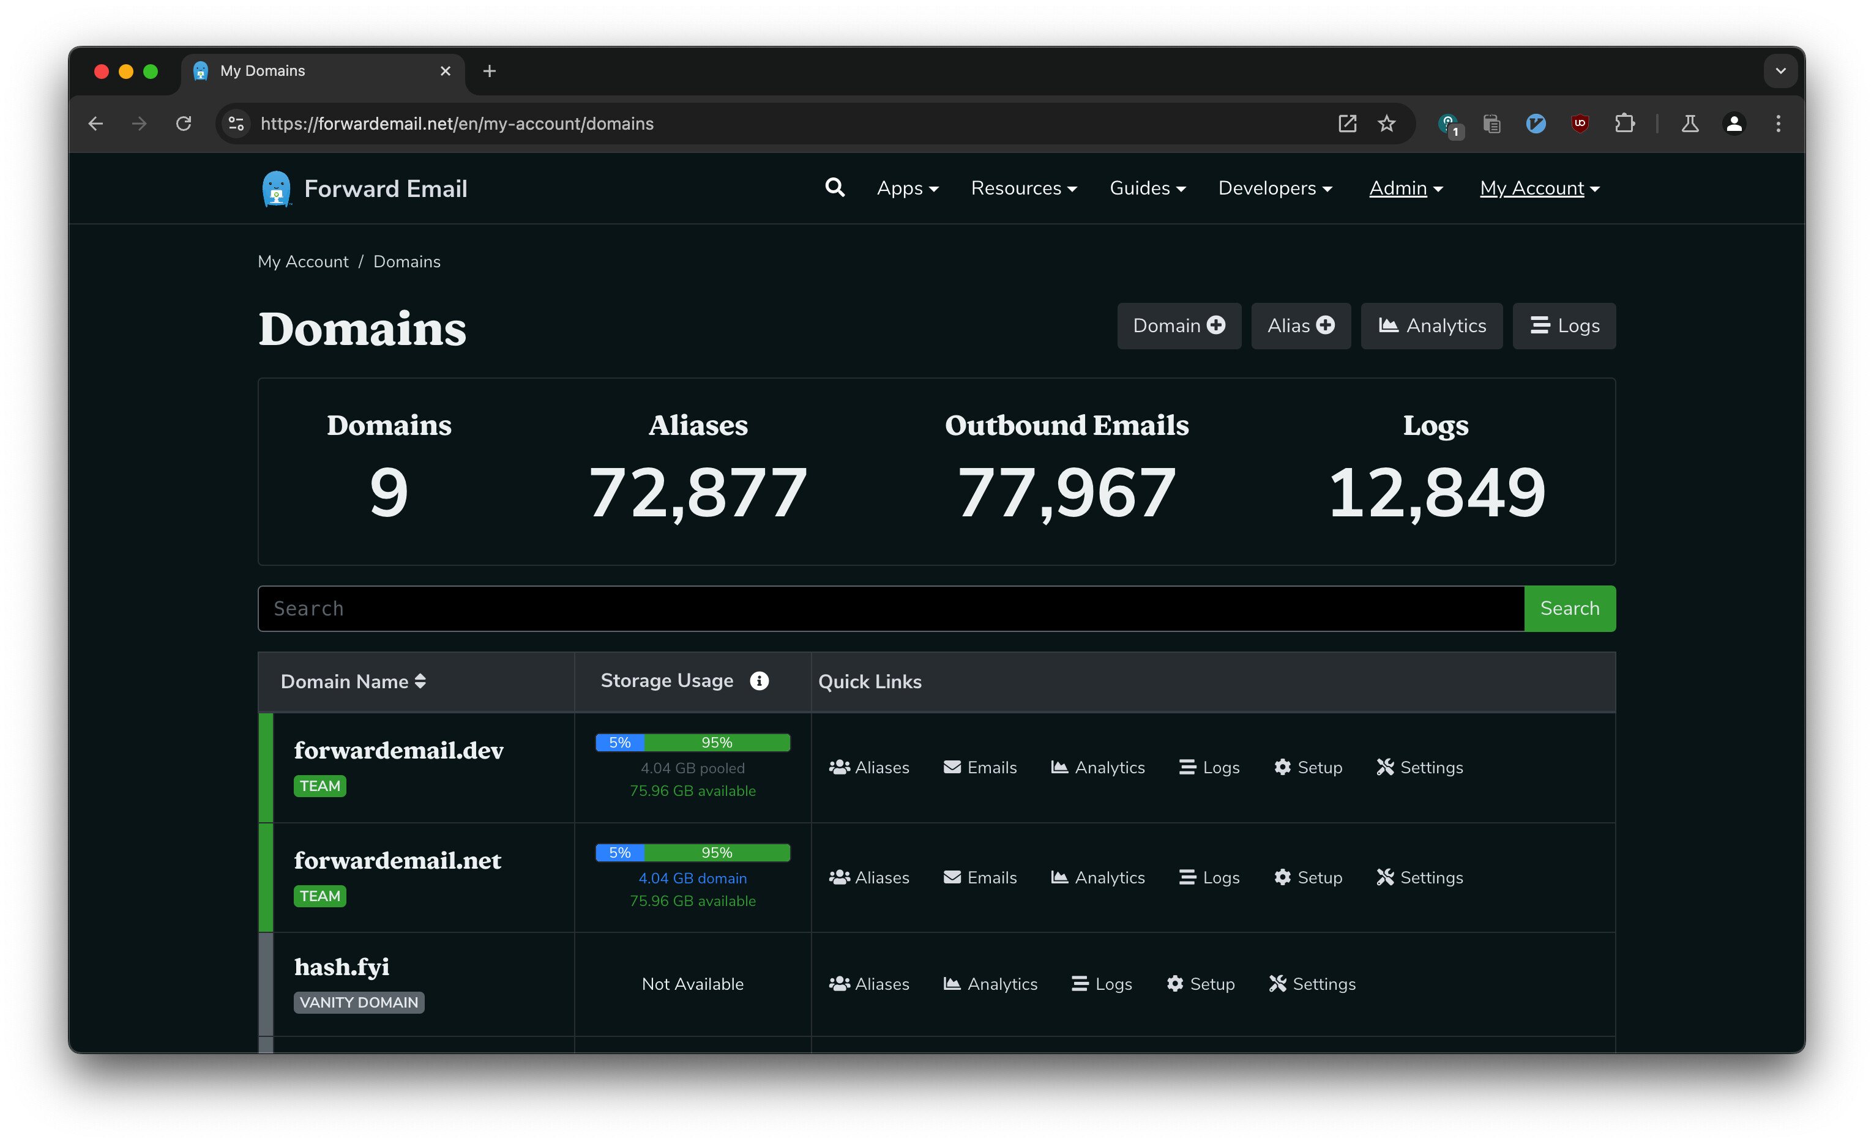Open Settings for hash.fyi
1874x1144 pixels.
point(1312,984)
